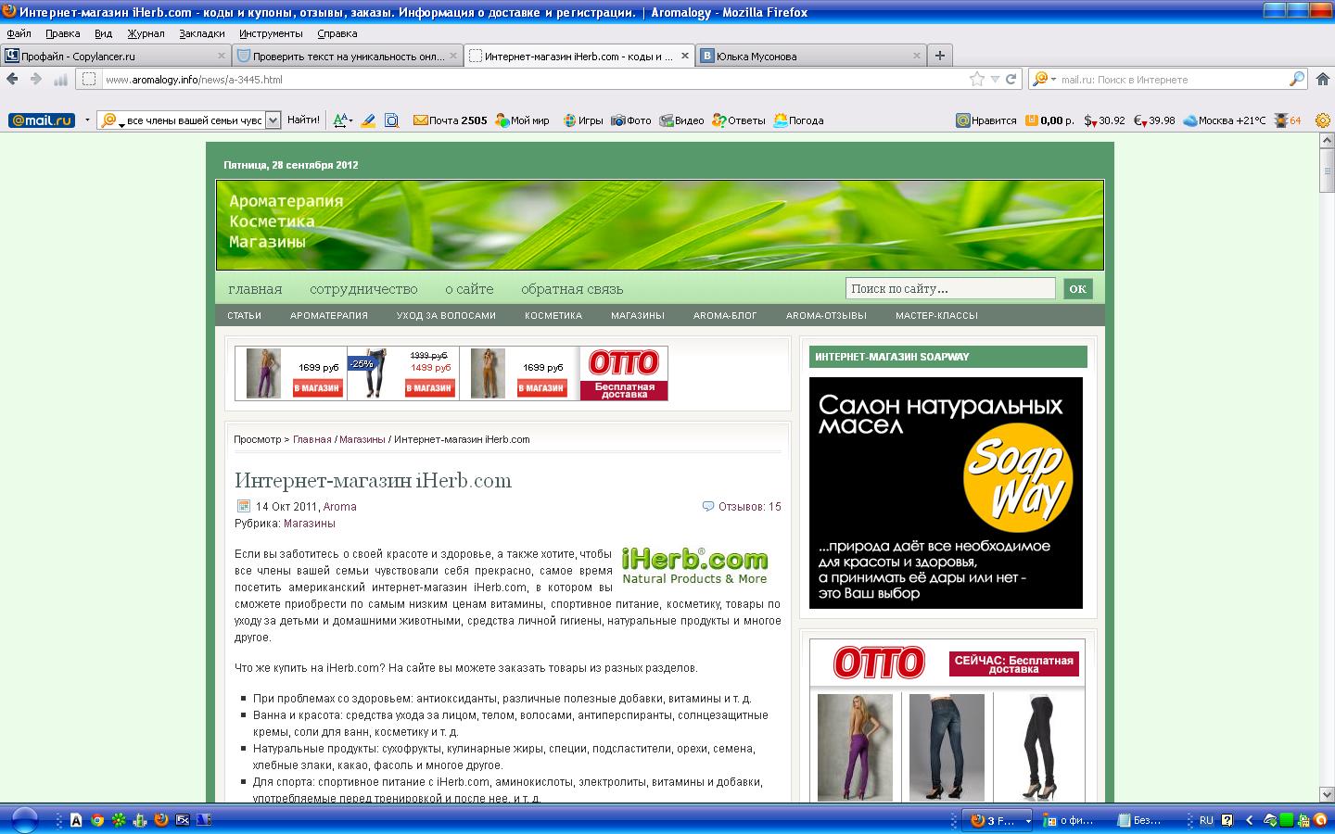Image resolution: width=1335 pixels, height=834 pixels.
Task: Open Игры from the Mail.ru toolbar
Action: [583, 120]
